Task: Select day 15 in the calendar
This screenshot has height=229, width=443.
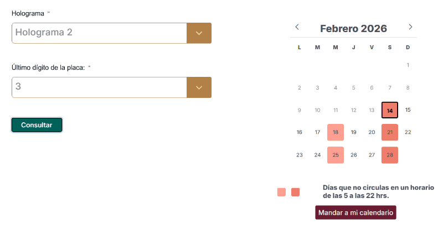Action: (x=408, y=110)
